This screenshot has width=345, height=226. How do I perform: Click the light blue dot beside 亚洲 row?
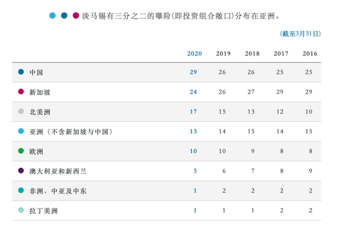[x=21, y=131]
